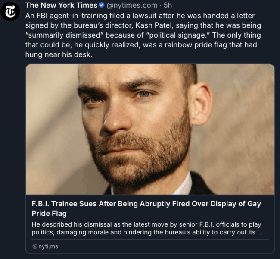Open The New York Times profile name
Viewport: 280px width, 259px height.
click(x=61, y=5)
